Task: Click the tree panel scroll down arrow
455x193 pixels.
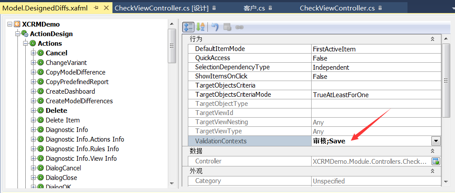Action: pos(172,183)
